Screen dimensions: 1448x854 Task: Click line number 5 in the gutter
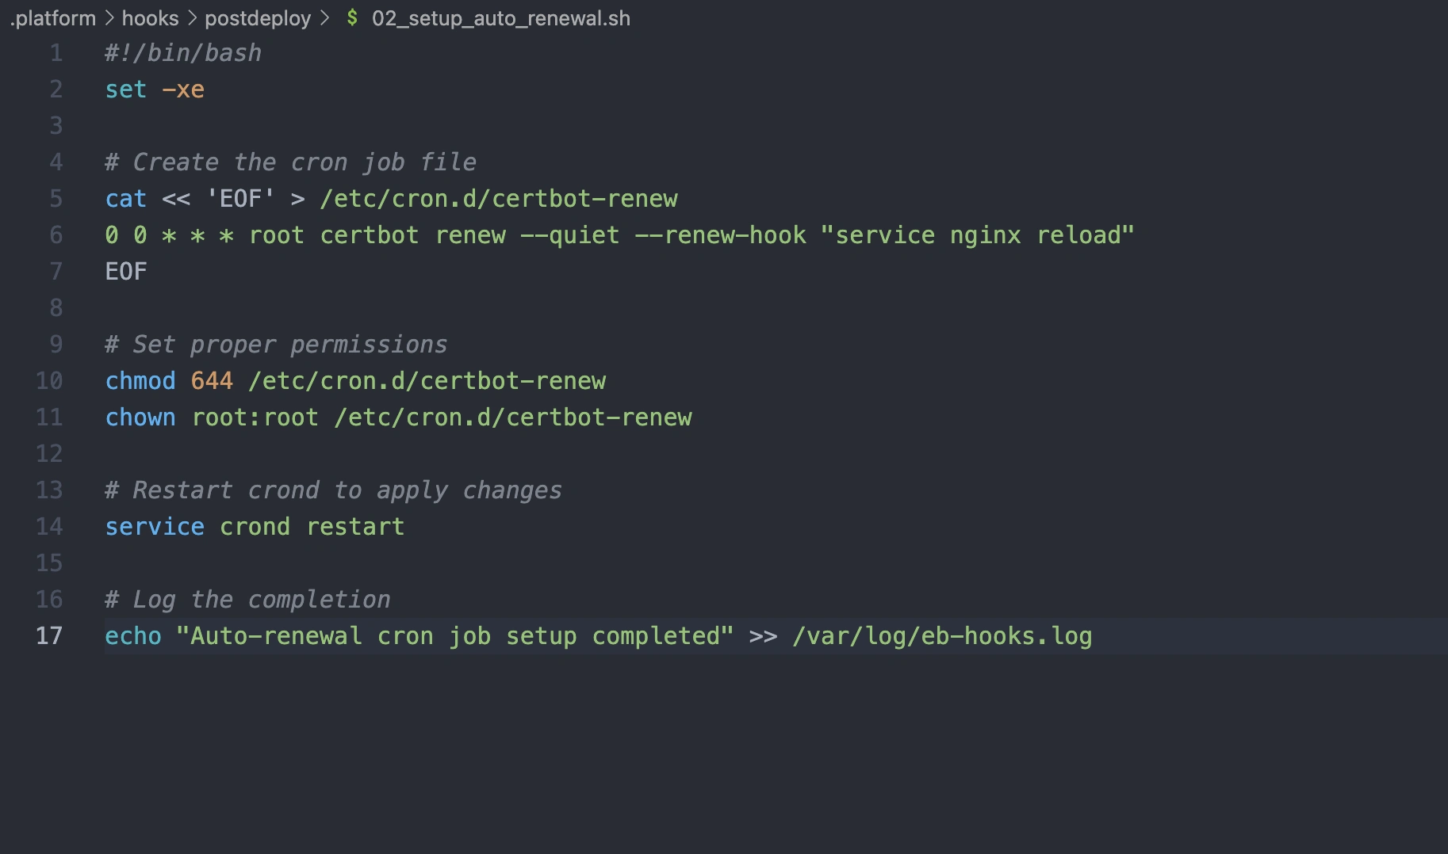pyautogui.click(x=56, y=199)
